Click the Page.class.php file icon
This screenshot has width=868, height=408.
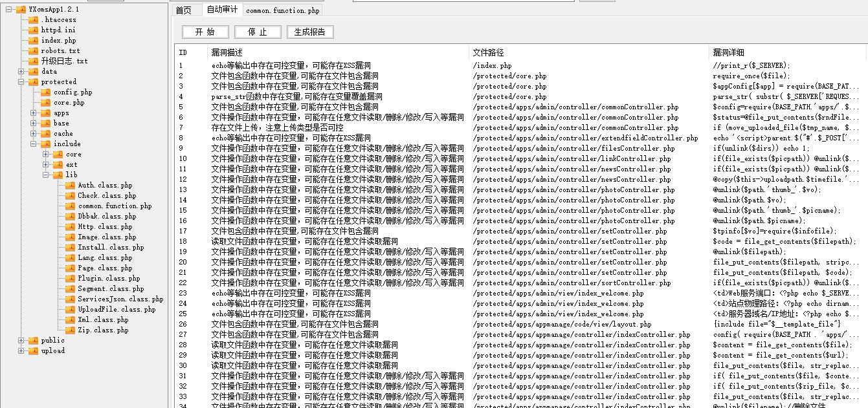(71, 268)
